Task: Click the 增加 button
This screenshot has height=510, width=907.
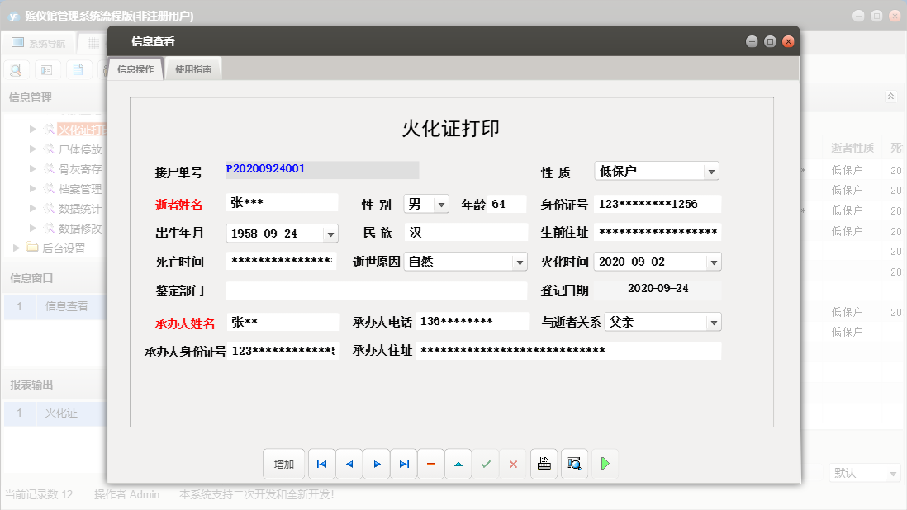Action: (283, 463)
